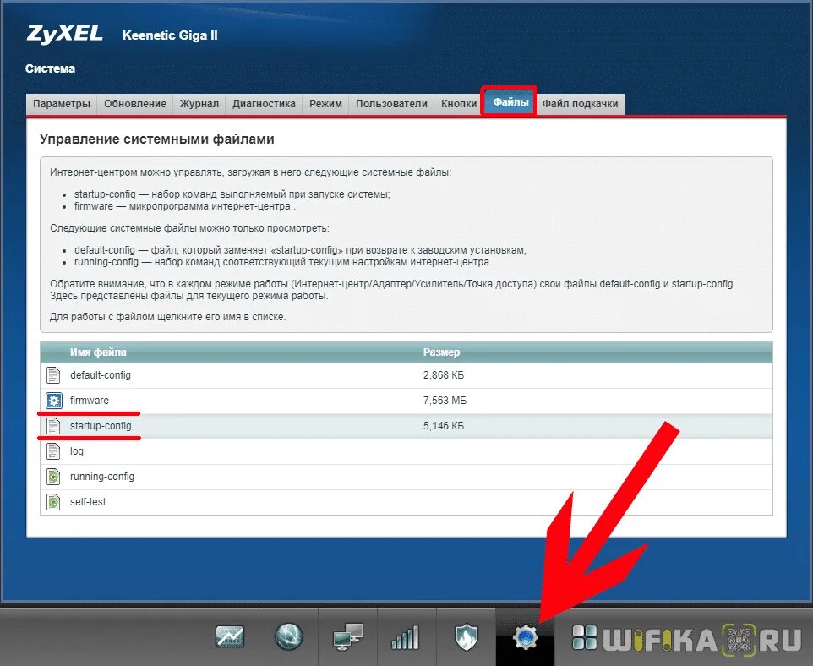Click the startup-config file icon
The width and height of the screenshot is (813, 666).
[x=53, y=426]
